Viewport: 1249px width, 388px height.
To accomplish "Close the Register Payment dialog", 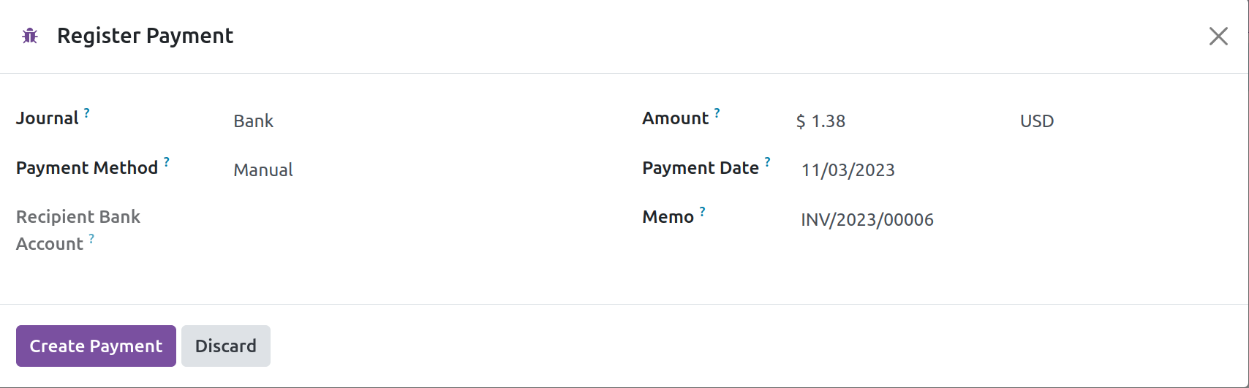I will coord(1218,37).
